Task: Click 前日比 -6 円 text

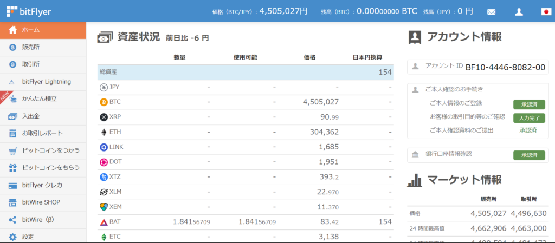Action: coord(187,38)
